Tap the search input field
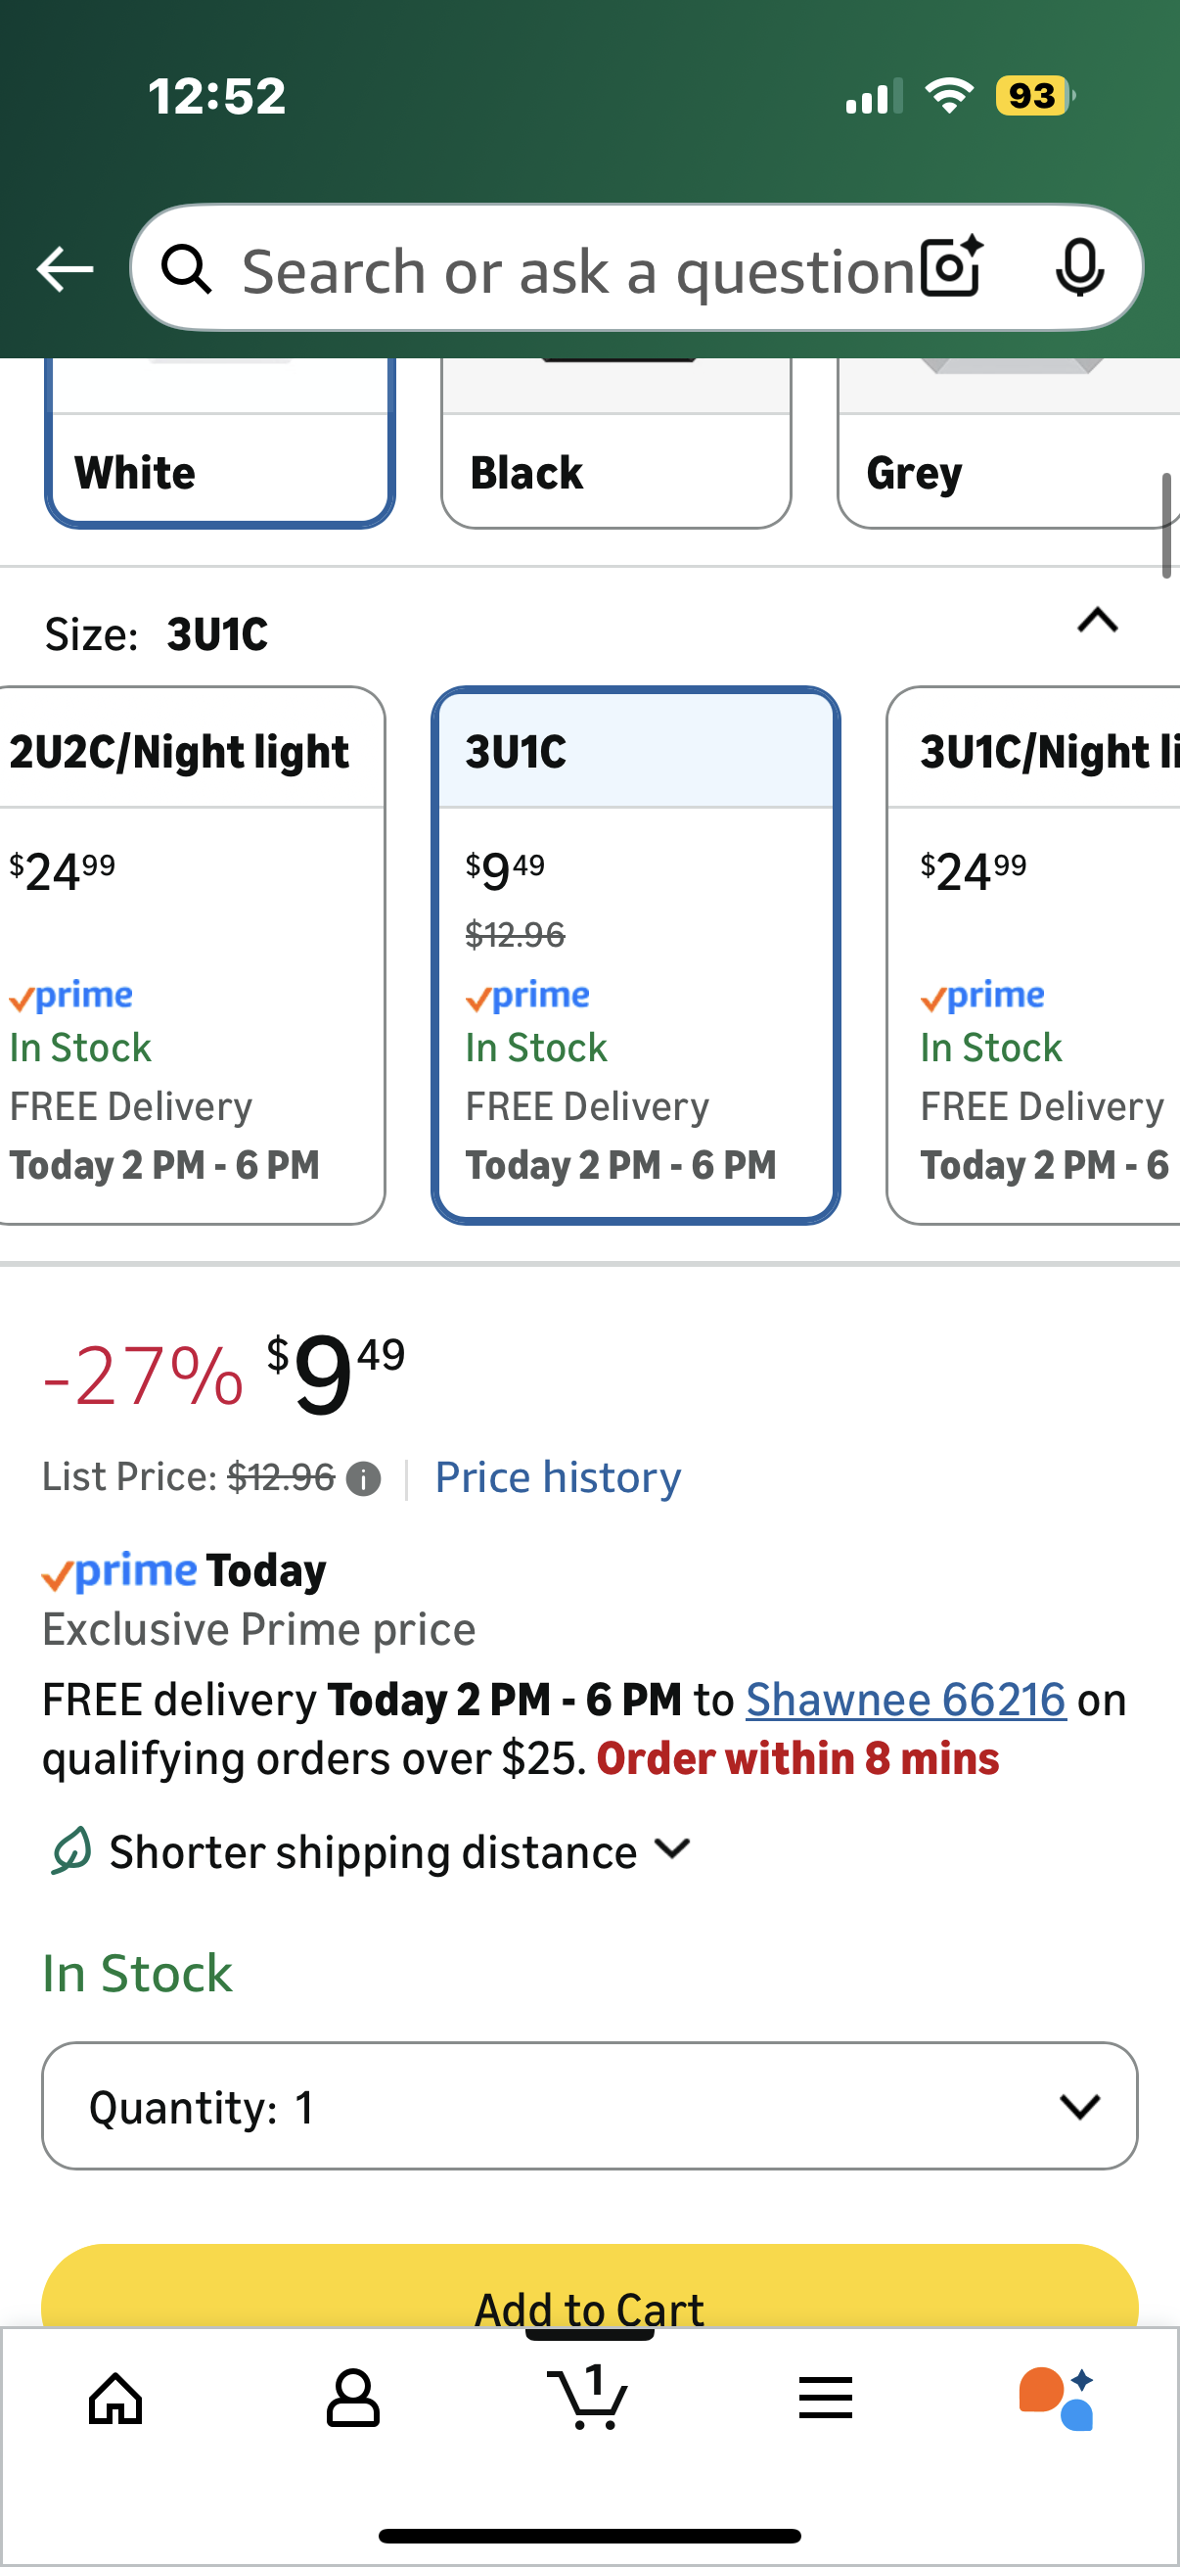1180x2567 pixels. pyautogui.click(x=577, y=271)
